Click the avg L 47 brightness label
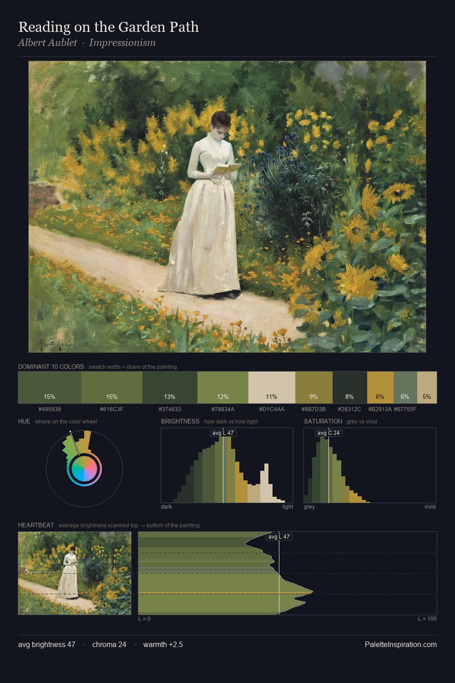The image size is (455, 683). [x=223, y=433]
